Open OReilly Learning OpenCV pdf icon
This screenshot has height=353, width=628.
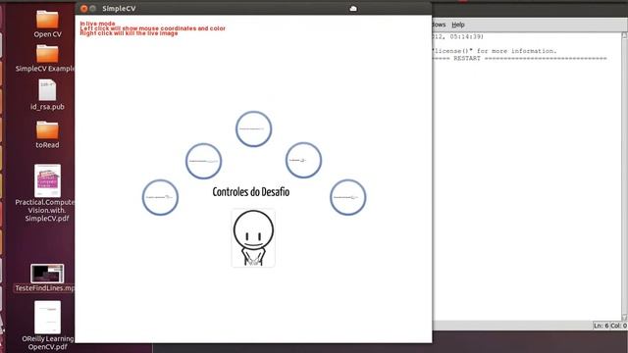(x=47, y=317)
